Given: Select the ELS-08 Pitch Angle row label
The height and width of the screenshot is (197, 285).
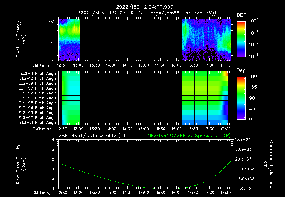Looking at the screenshot, I should point(38,88).
